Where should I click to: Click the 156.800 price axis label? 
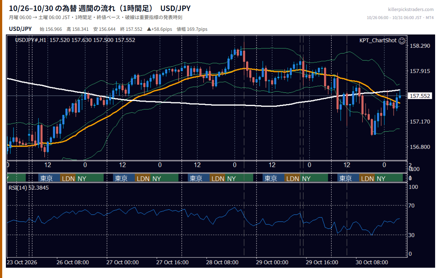[x=420, y=147]
